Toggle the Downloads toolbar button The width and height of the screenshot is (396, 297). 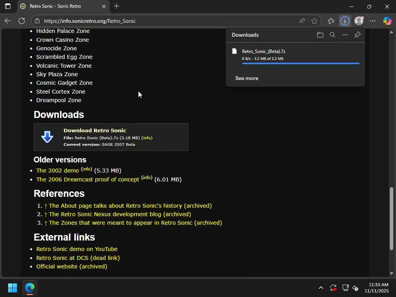345,21
